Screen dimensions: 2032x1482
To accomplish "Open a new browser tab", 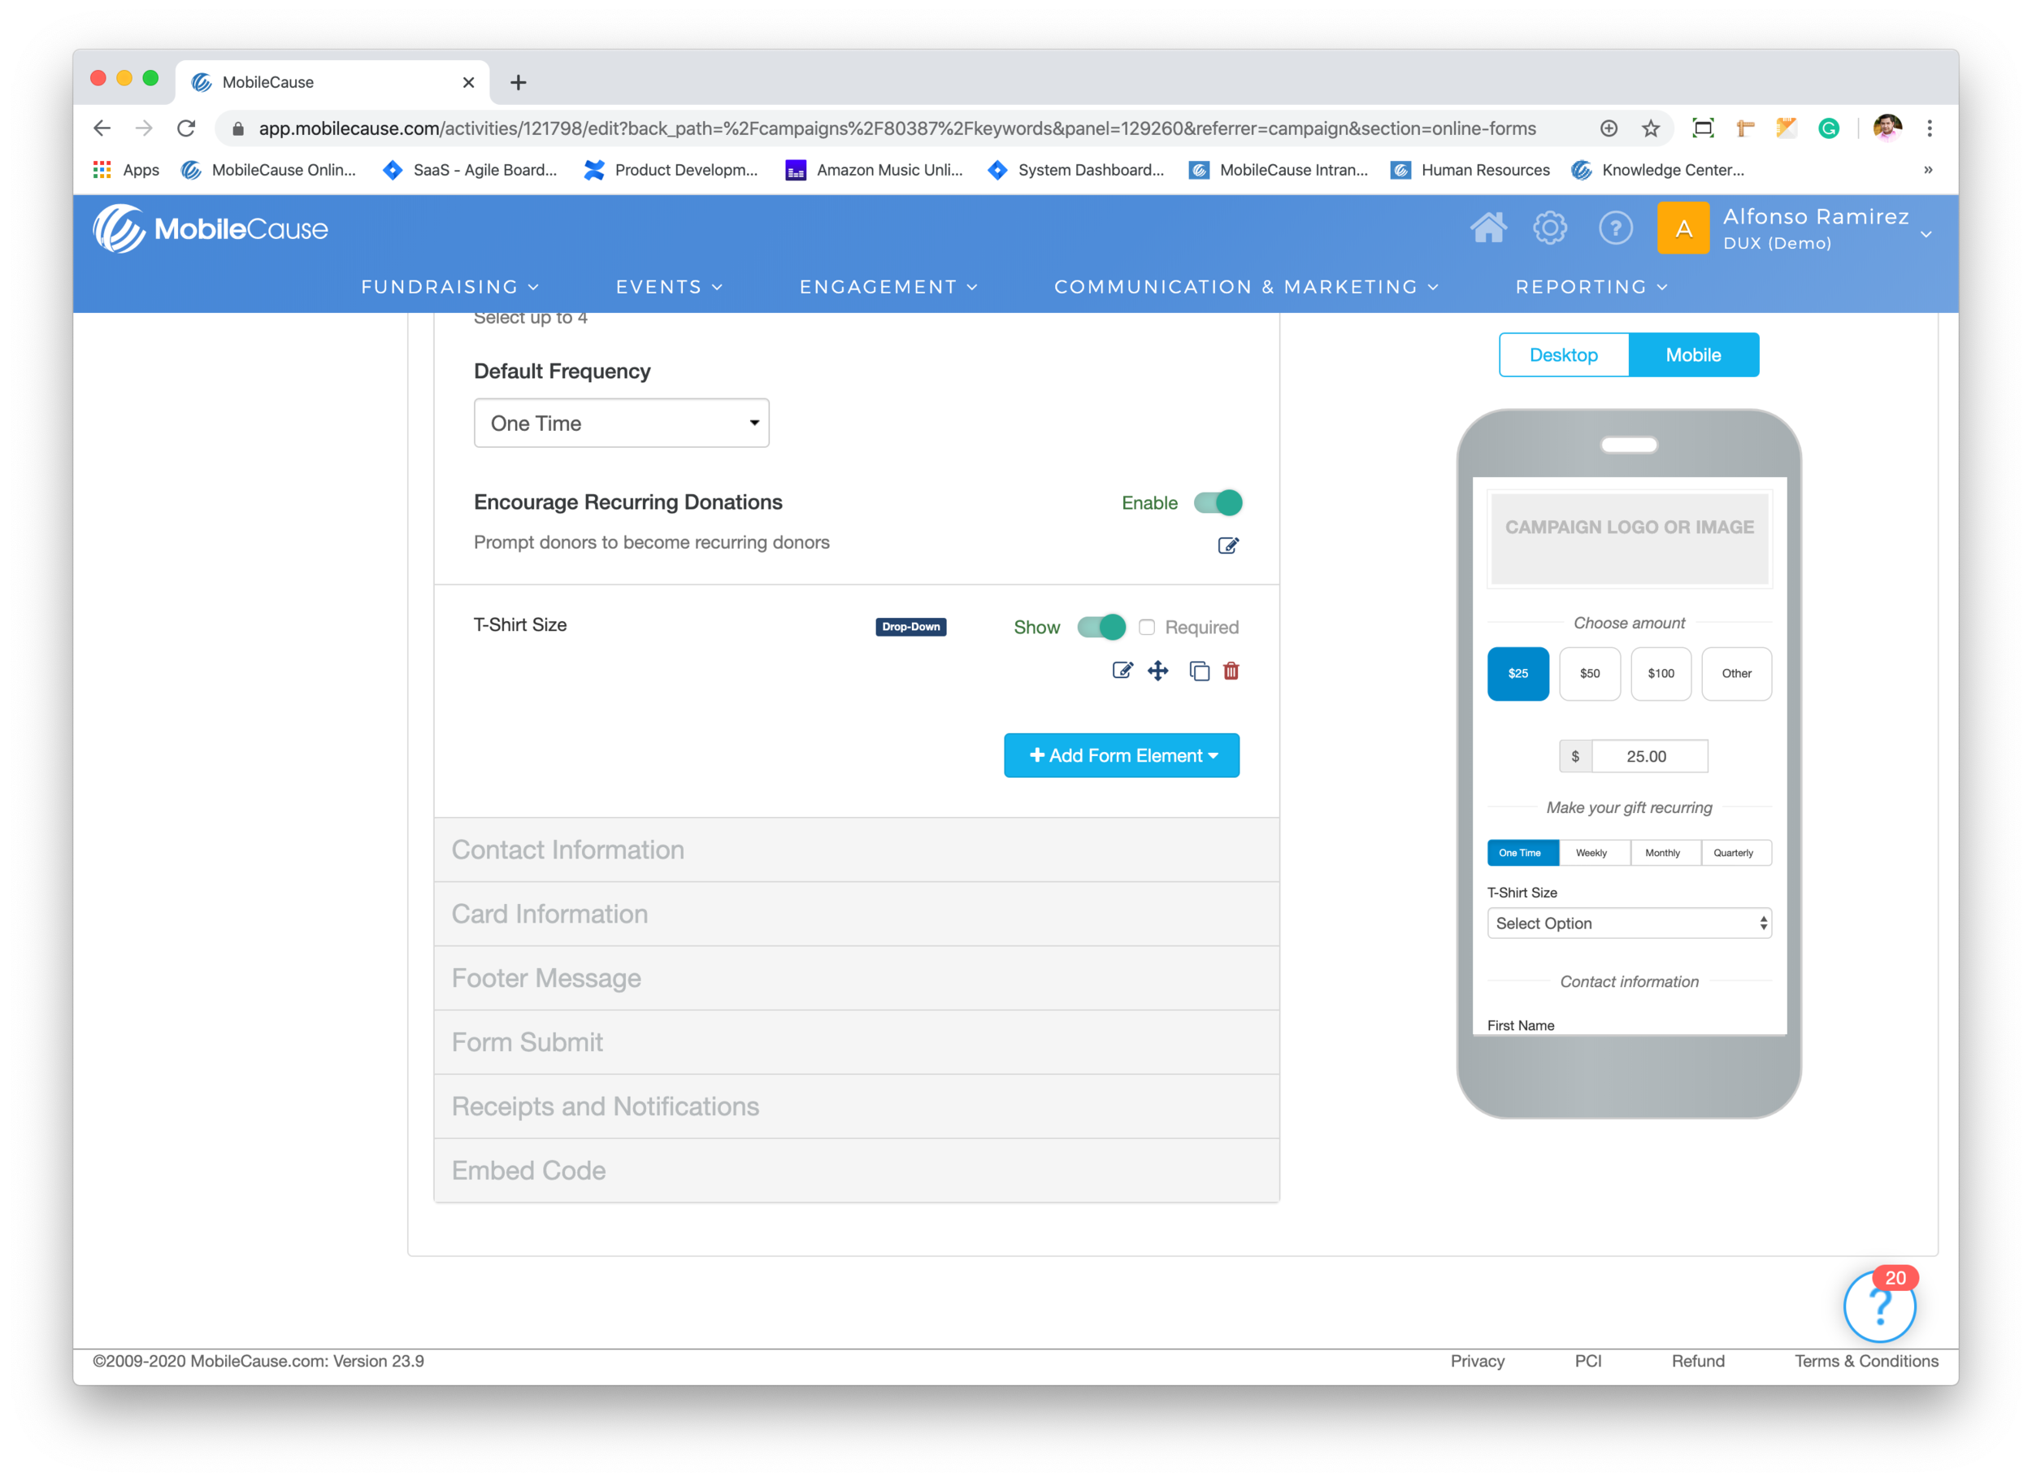I will pos(518,83).
